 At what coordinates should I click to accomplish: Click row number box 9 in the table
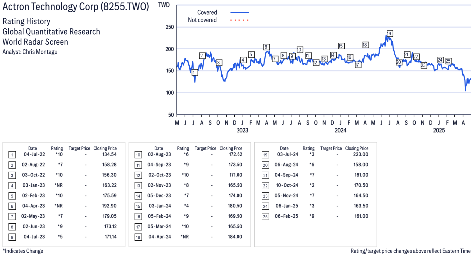pyautogui.click(x=12, y=237)
